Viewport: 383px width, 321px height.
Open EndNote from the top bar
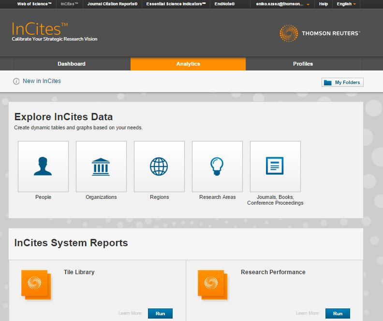pos(224,4)
